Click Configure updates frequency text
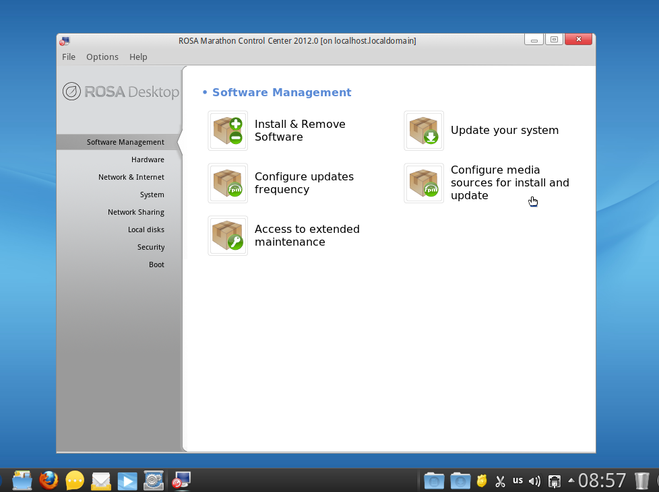659x492 pixels. pyautogui.click(x=304, y=183)
